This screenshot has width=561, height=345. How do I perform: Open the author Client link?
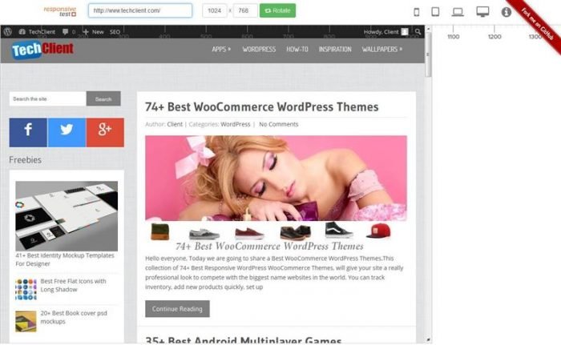pyautogui.click(x=175, y=124)
